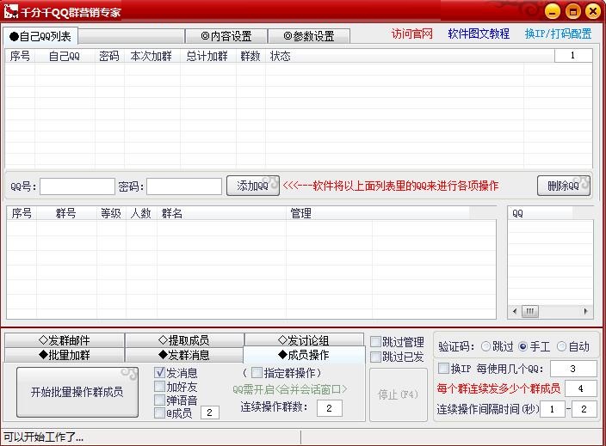Image resolution: width=606 pixels, height=446 pixels.
Task: Enable the 换IP checkbox
Action: (x=443, y=369)
